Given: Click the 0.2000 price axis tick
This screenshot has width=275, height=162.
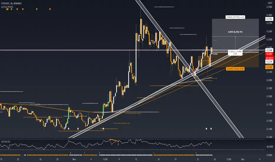Looking at the screenshot, I should pos(269,80).
